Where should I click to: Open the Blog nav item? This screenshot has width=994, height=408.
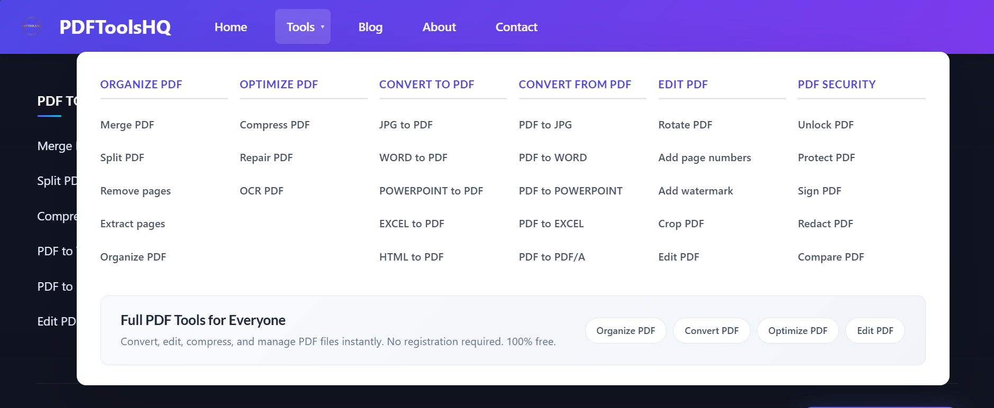pyautogui.click(x=370, y=27)
